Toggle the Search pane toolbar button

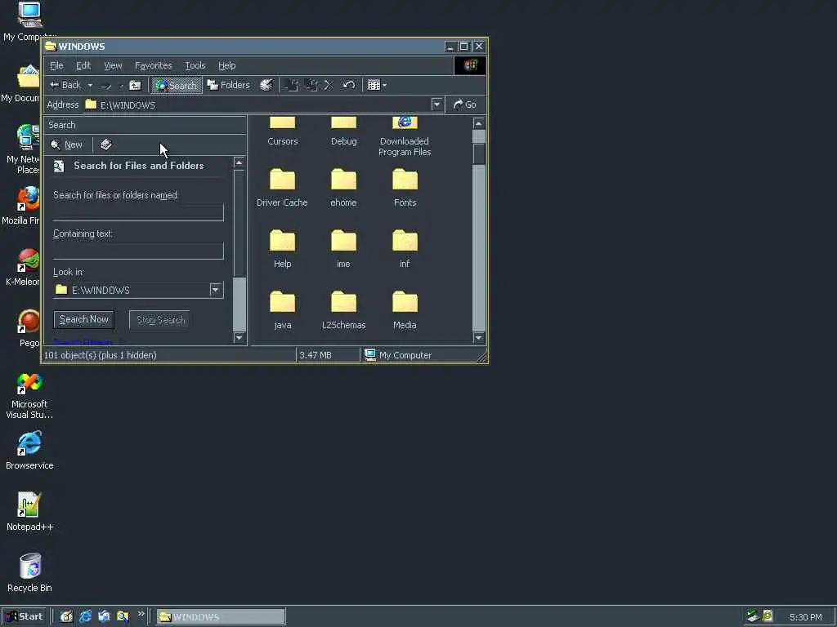pos(177,85)
